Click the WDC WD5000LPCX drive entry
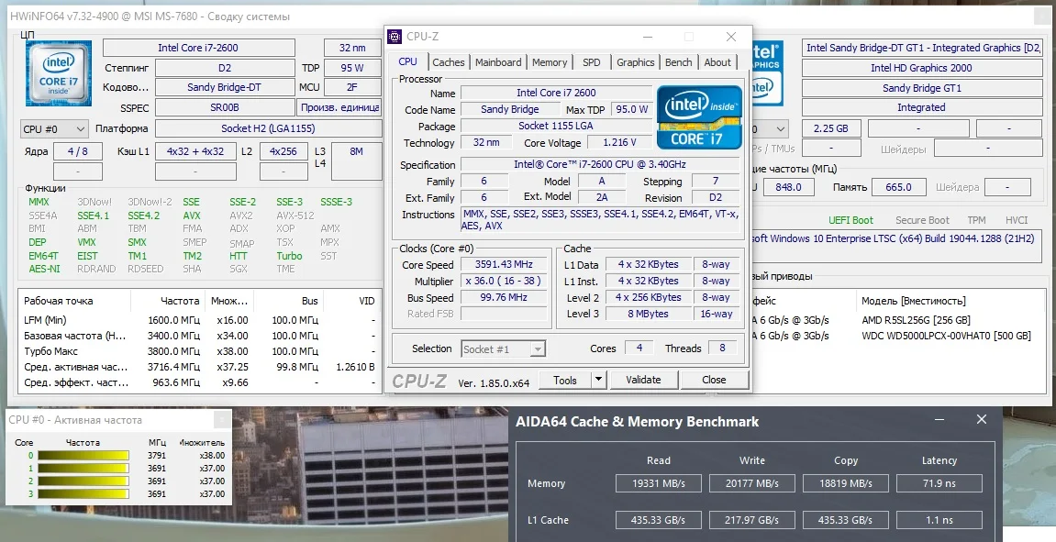 [x=946, y=336]
